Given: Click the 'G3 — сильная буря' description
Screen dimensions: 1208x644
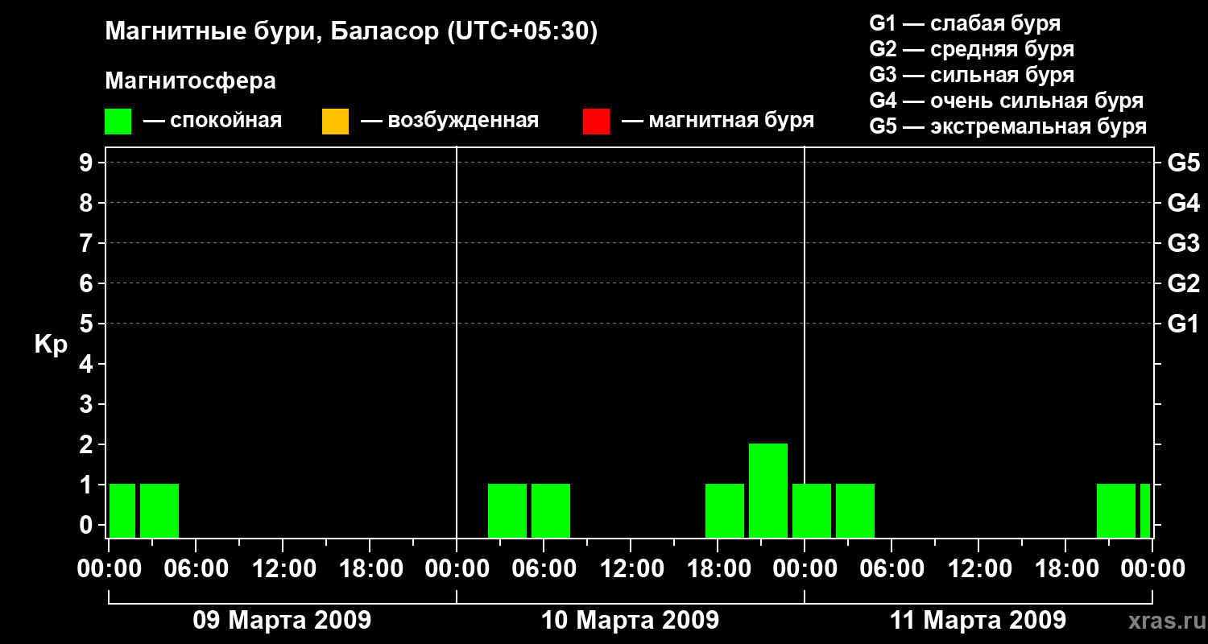Looking at the screenshot, I should click(x=972, y=75).
